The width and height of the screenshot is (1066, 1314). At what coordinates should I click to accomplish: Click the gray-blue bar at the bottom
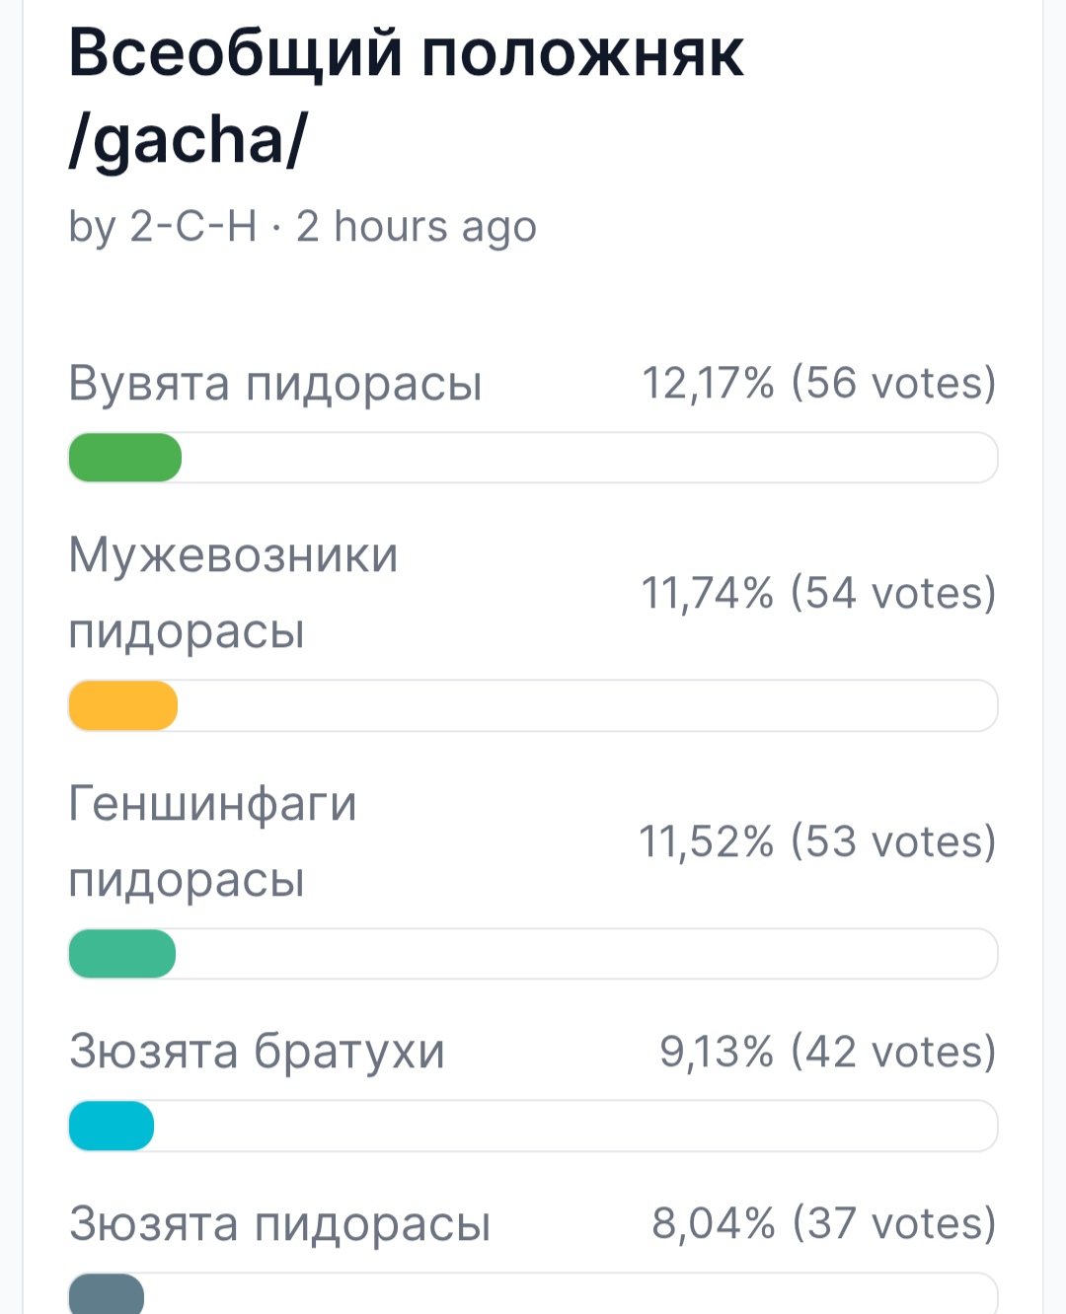(107, 1293)
